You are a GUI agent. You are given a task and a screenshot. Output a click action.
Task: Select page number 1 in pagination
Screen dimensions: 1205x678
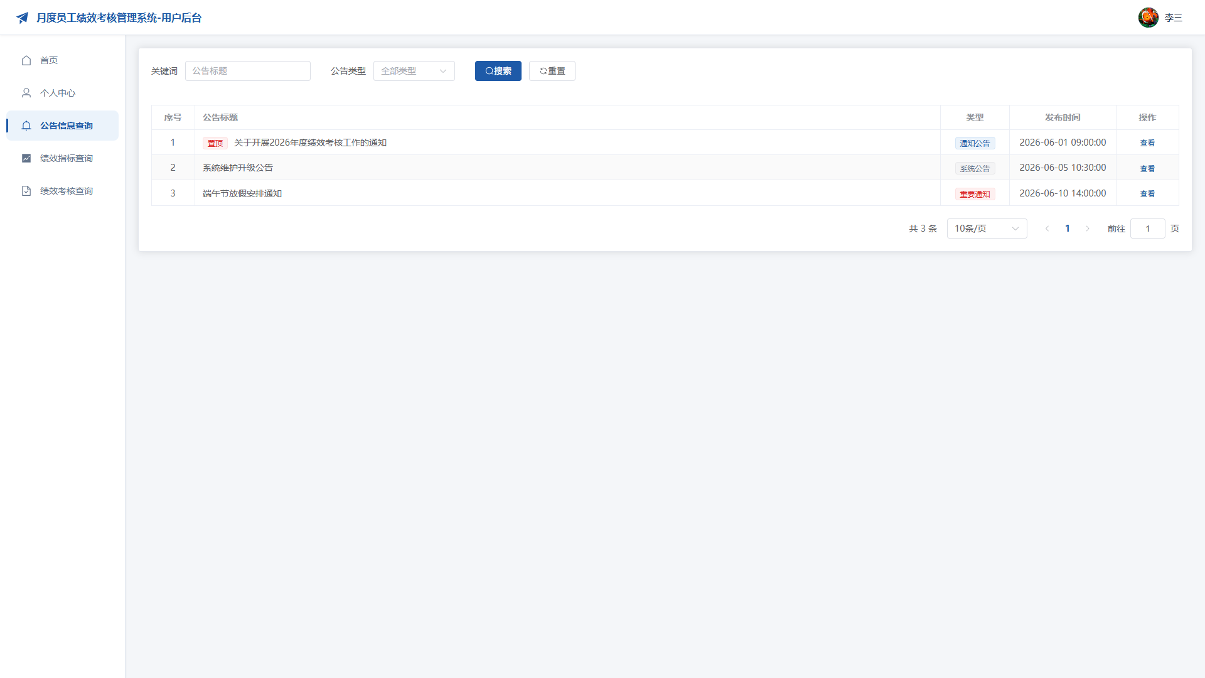click(1068, 229)
